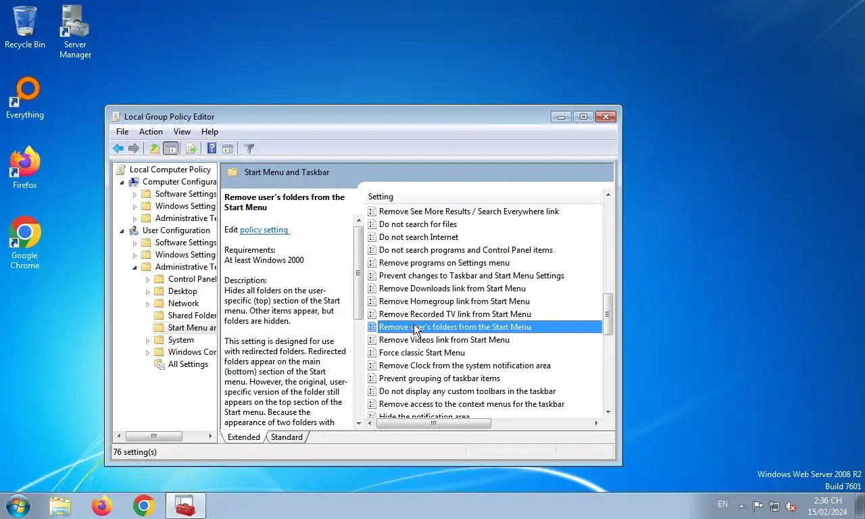865x519 pixels.
Task: Select the All Settings tree item
Action: (x=188, y=364)
